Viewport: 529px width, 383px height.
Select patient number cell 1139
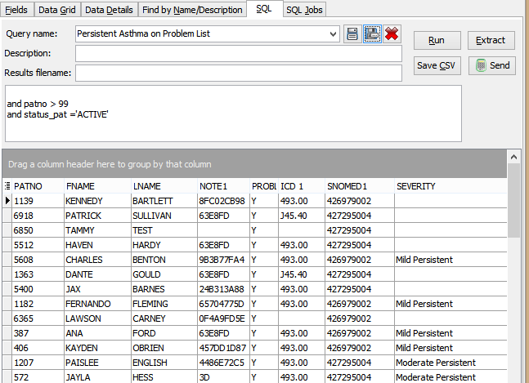(38, 201)
